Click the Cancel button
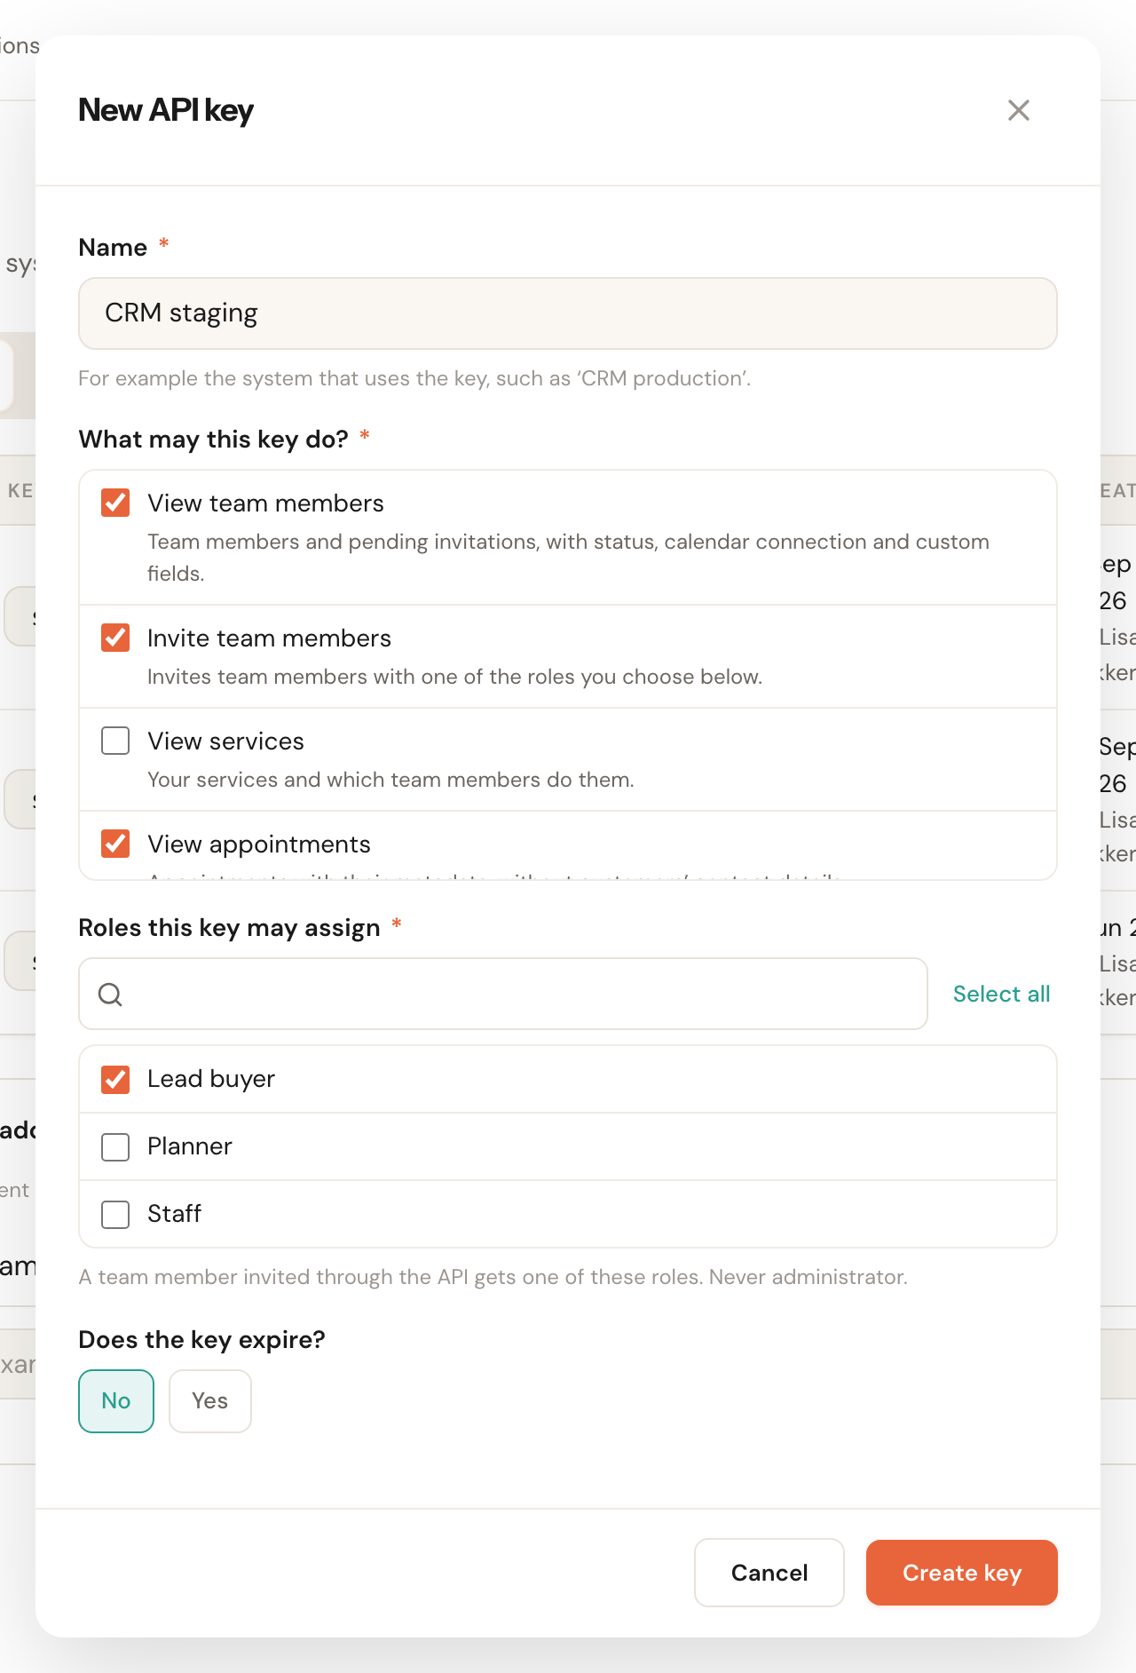 tap(769, 1573)
